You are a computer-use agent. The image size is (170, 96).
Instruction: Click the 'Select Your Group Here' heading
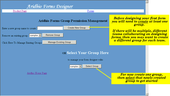pos(88,53)
